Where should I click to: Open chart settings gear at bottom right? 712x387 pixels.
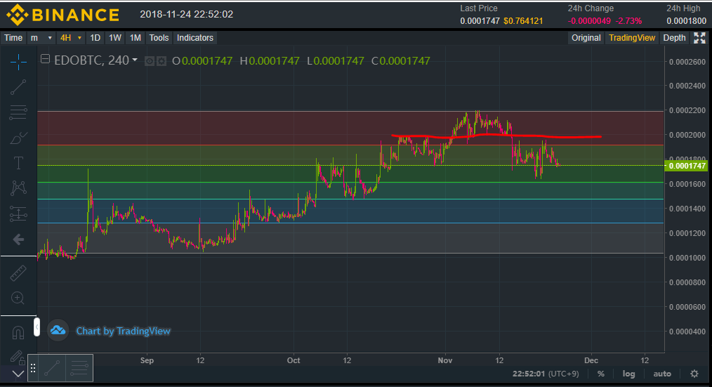694,374
